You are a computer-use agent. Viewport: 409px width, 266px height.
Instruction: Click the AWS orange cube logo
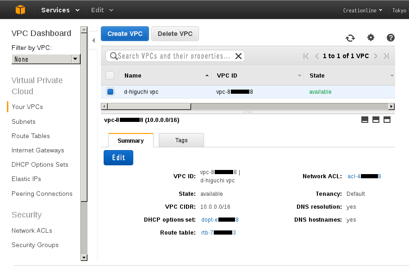20,10
